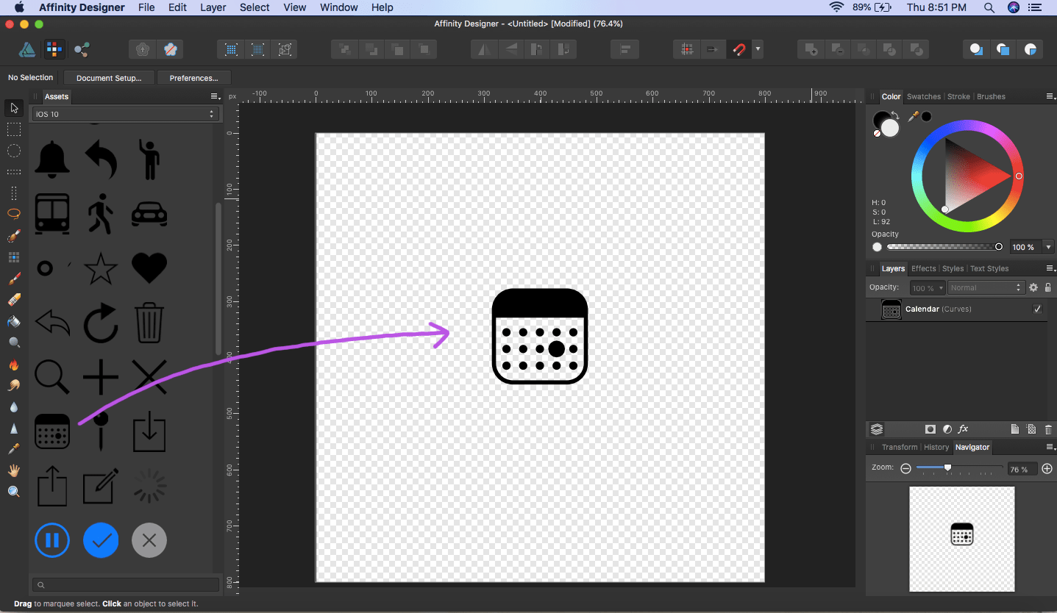Open the Layer menu in menu bar
1057x613 pixels.
pyautogui.click(x=213, y=7)
